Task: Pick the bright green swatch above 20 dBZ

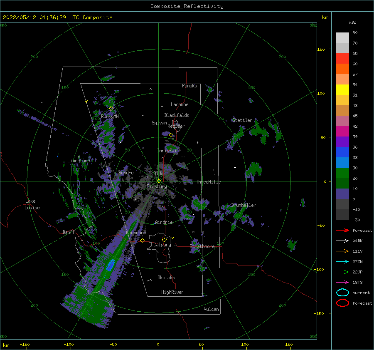Action: [x=342, y=173]
